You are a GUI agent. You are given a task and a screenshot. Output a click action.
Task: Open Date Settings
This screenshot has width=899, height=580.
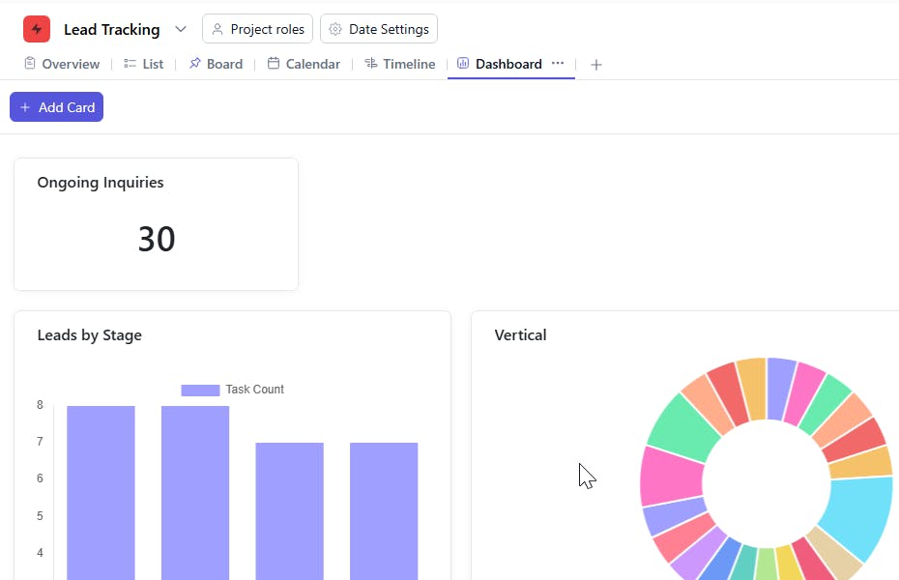pos(379,29)
